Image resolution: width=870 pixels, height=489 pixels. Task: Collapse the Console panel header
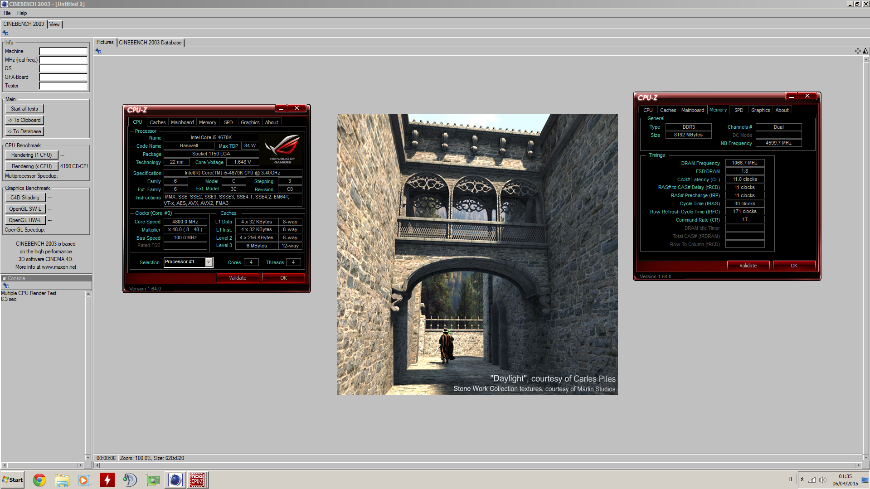pyautogui.click(x=4, y=278)
